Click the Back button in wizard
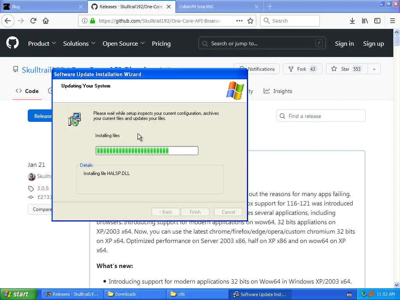Image resolution: width=400 pixels, height=300 pixels. 166,212
